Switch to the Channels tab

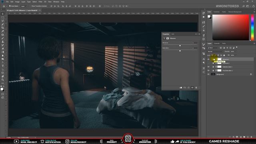[217, 44]
